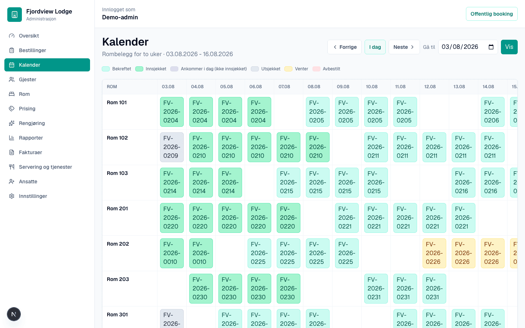The width and height of the screenshot is (525, 328).
Task: Click the Oversikt gauge icon
Action: tap(12, 36)
